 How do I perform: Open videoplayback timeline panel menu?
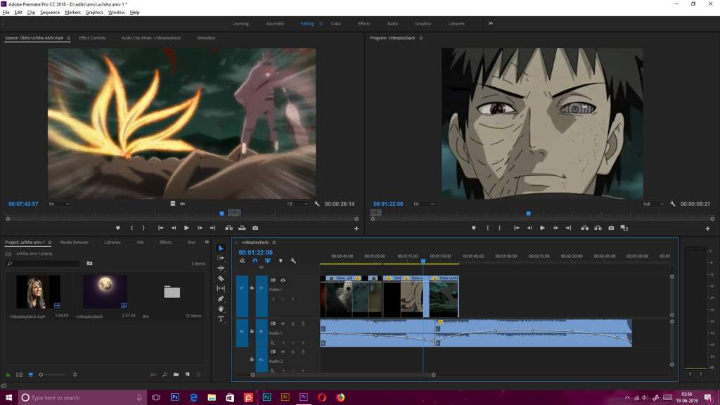[x=274, y=243]
